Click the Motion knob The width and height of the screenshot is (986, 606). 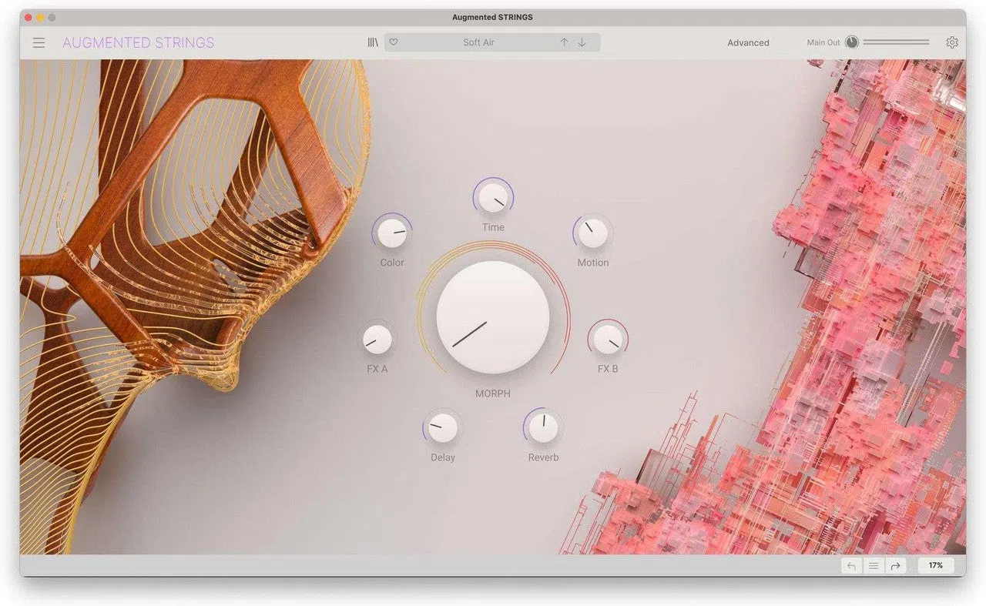click(x=592, y=233)
